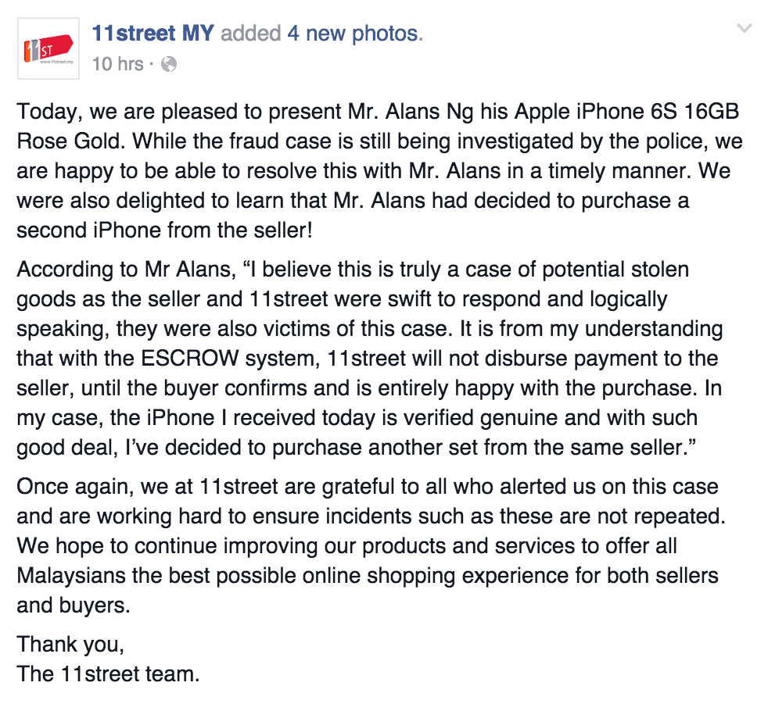Click the word 'Today,' starting the post

(x=50, y=112)
